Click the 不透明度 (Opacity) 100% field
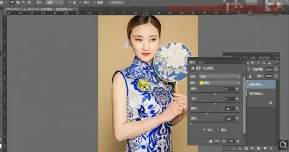Image resolution: width=289 pixels, height=152 pixels. tap(269, 69)
